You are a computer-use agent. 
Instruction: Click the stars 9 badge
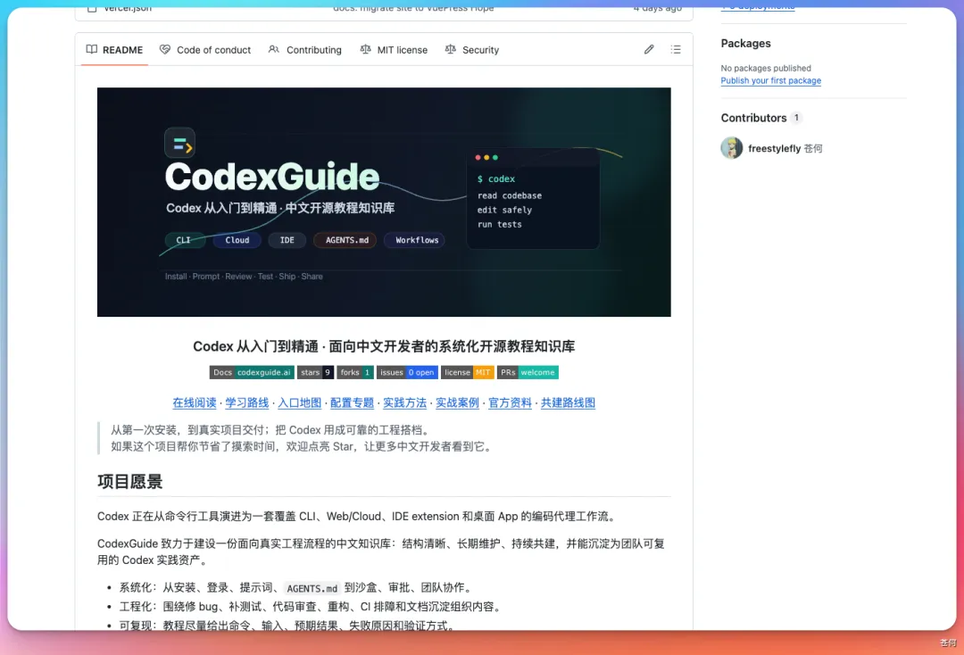[315, 372]
